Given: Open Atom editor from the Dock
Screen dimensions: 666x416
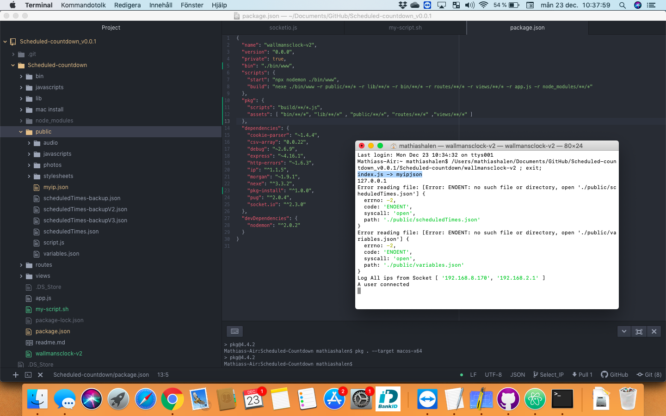Looking at the screenshot, I should point(535,399).
